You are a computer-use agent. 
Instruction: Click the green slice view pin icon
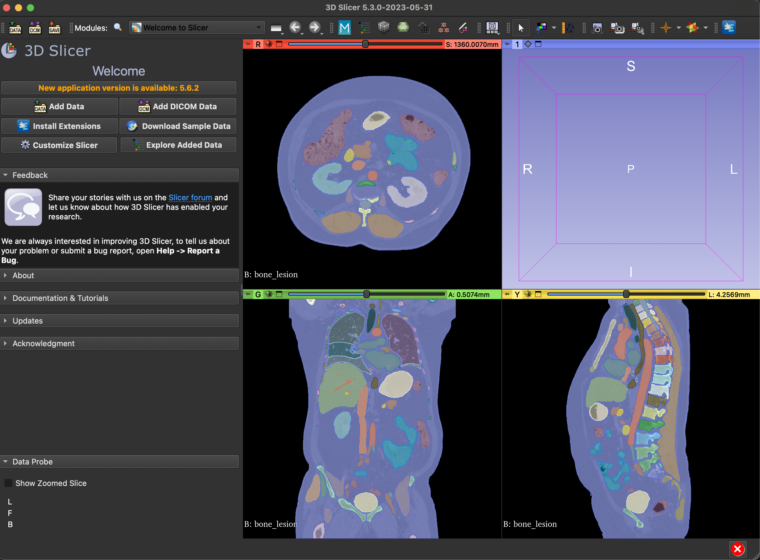[248, 294]
